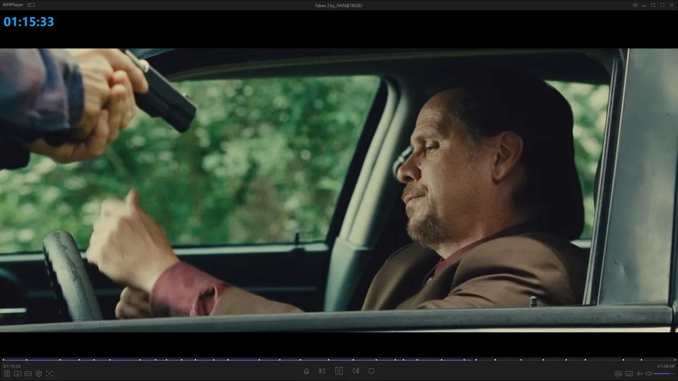The width and height of the screenshot is (678, 381).
Task: Click the window title Taken 3 by_IVAN@190282
Action: point(338,5)
